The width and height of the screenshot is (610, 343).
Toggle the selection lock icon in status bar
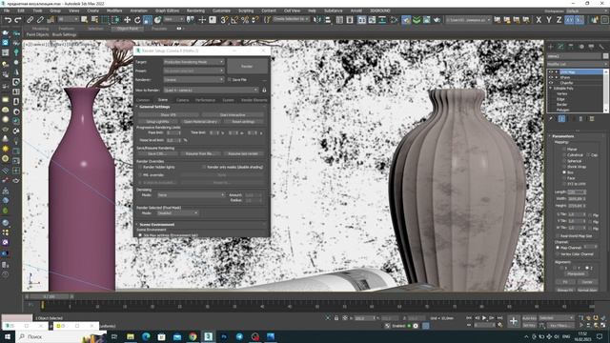pyautogui.click(x=336, y=318)
